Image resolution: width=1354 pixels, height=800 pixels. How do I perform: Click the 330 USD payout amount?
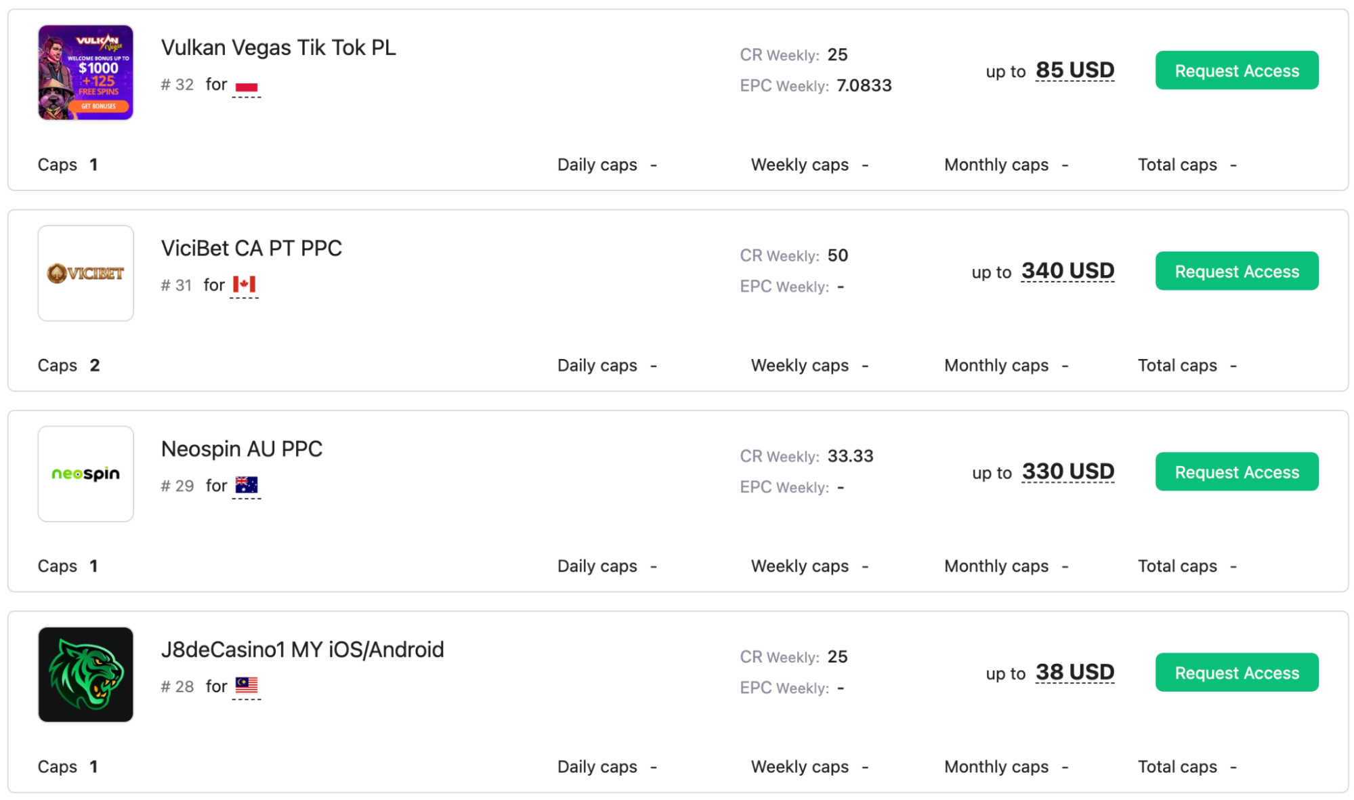point(1068,471)
